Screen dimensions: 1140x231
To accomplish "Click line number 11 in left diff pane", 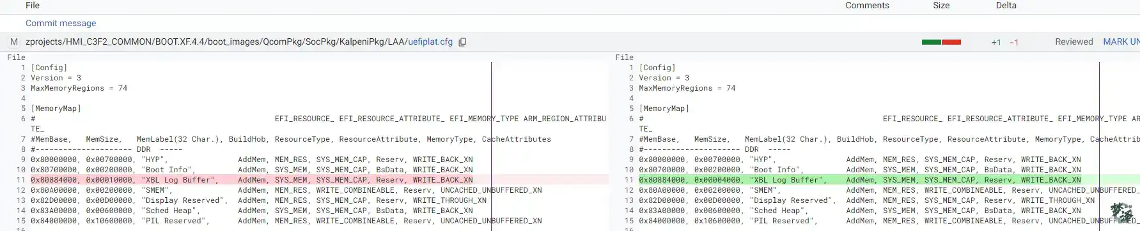I will [x=20, y=180].
